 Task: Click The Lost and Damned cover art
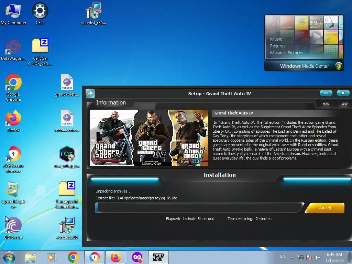pyautogui.click(x=112, y=138)
